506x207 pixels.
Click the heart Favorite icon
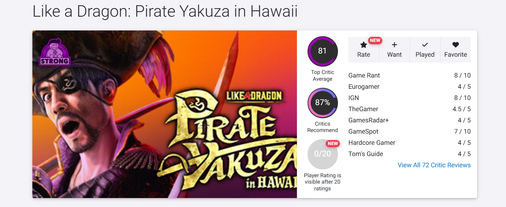pyautogui.click(x=455, y=45)
